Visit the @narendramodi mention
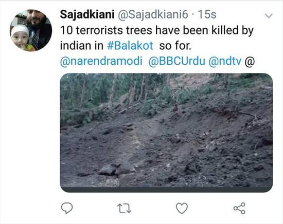Image resolution: width=283 pixels, height=224 pixels. click(x=101, y=61)
